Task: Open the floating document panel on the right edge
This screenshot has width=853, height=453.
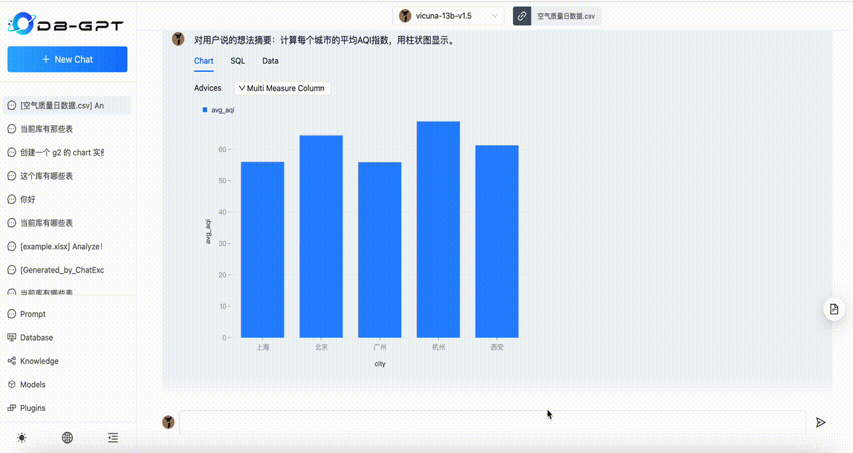Action: pyautogui.click(x=834, y=308)
